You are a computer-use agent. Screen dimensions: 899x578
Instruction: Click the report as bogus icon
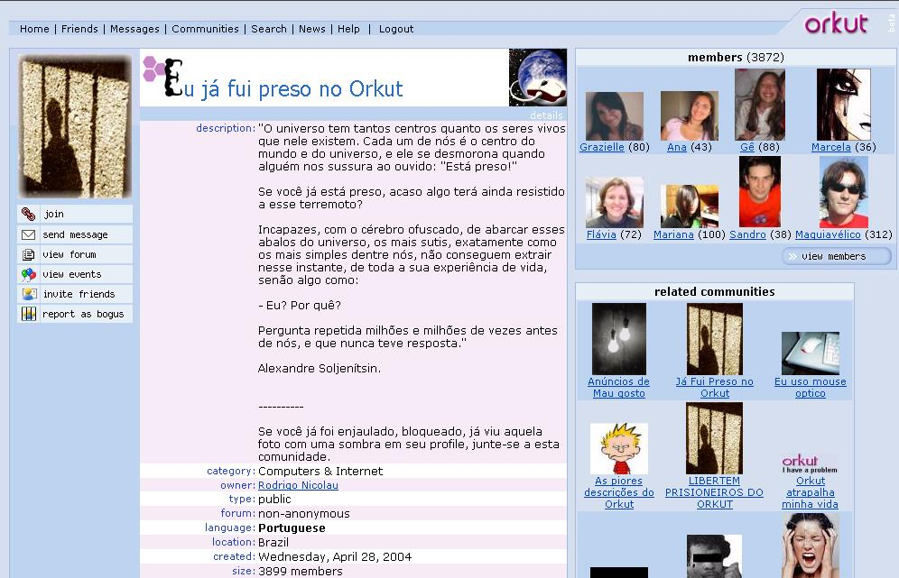coord(29,314)
